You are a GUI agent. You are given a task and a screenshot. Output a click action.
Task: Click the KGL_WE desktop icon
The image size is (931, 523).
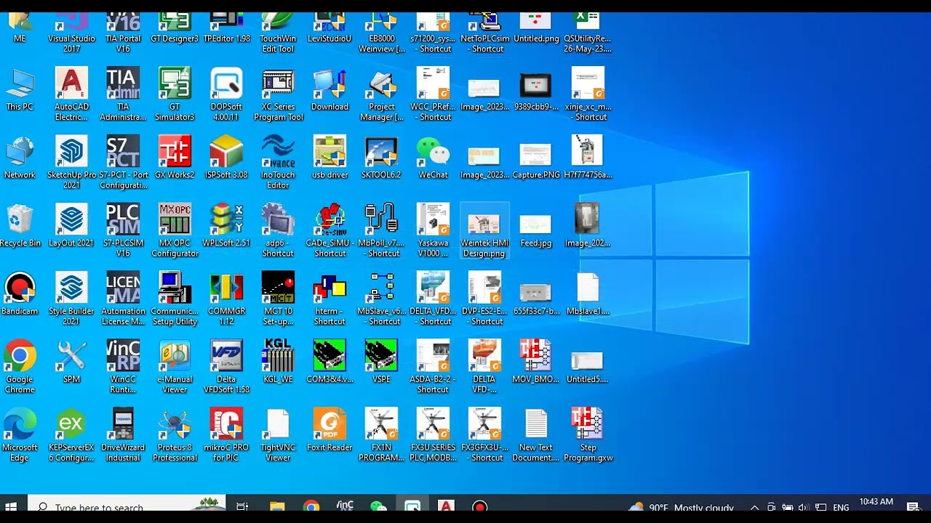click(278, 362)
